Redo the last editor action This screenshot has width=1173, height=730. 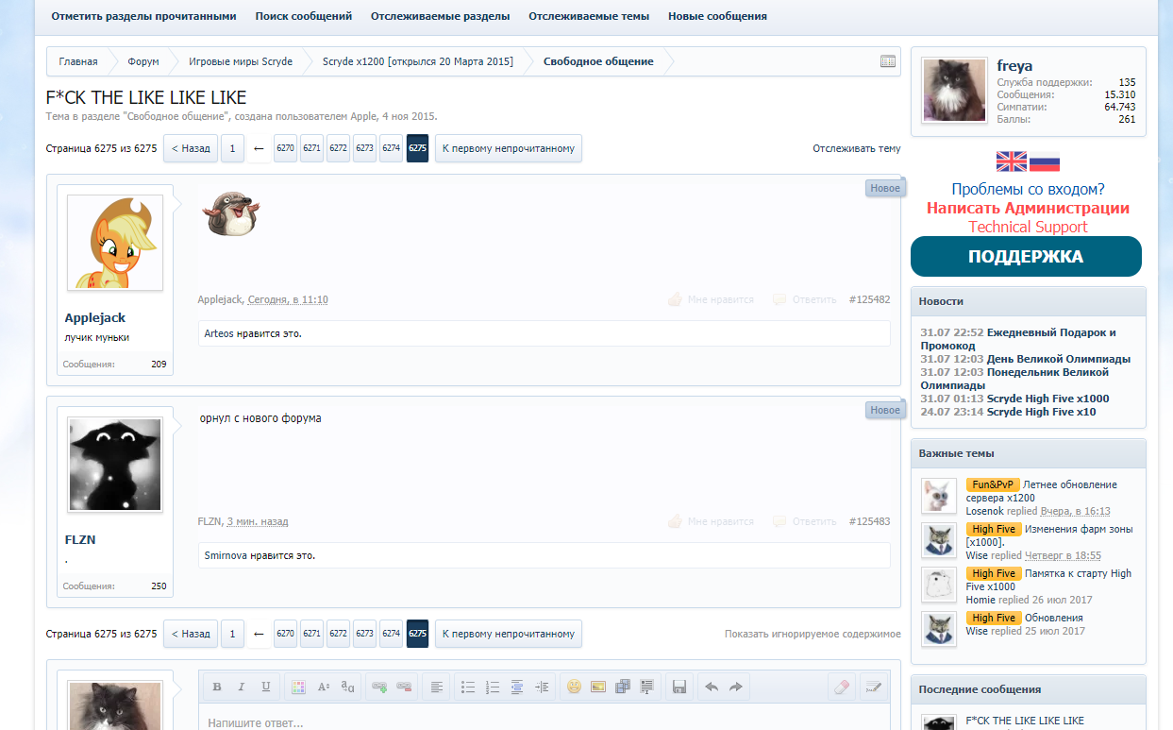(736, 687)
